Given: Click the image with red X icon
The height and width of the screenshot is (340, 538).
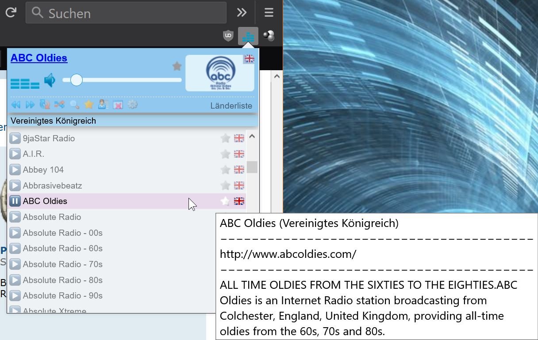Looking at the screenshot, I should pos(118,105).
